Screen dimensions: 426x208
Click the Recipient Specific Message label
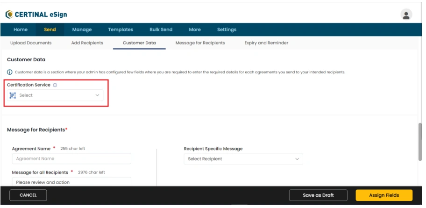click(x=213, y=149)
